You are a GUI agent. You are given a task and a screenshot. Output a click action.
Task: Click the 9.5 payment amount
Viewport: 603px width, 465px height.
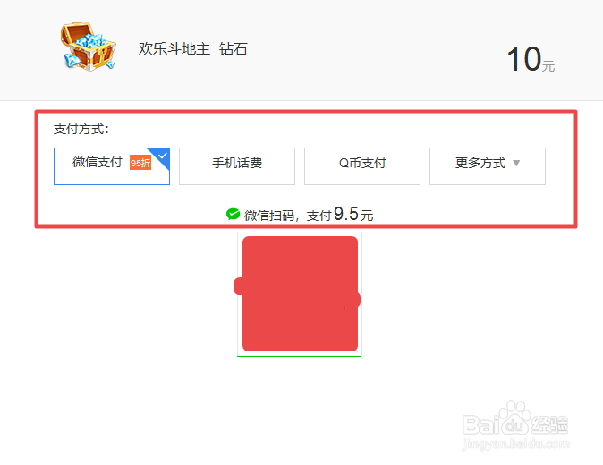346,214
